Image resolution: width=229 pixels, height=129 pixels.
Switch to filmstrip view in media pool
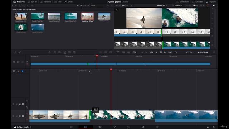coord(85,6)
